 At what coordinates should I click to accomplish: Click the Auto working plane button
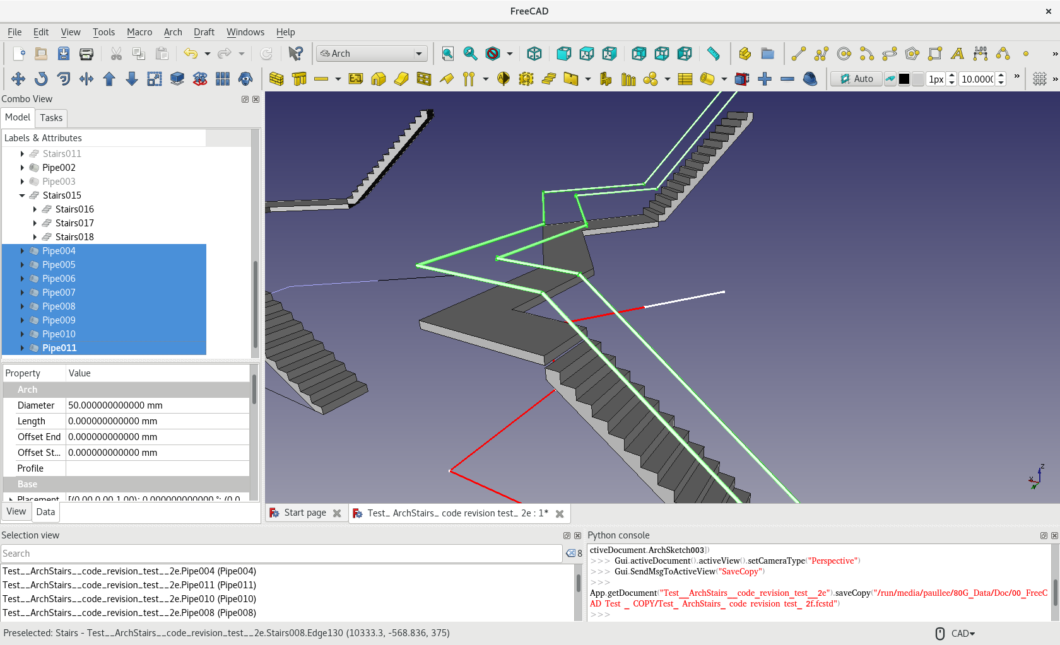click(x=856, y=79)
